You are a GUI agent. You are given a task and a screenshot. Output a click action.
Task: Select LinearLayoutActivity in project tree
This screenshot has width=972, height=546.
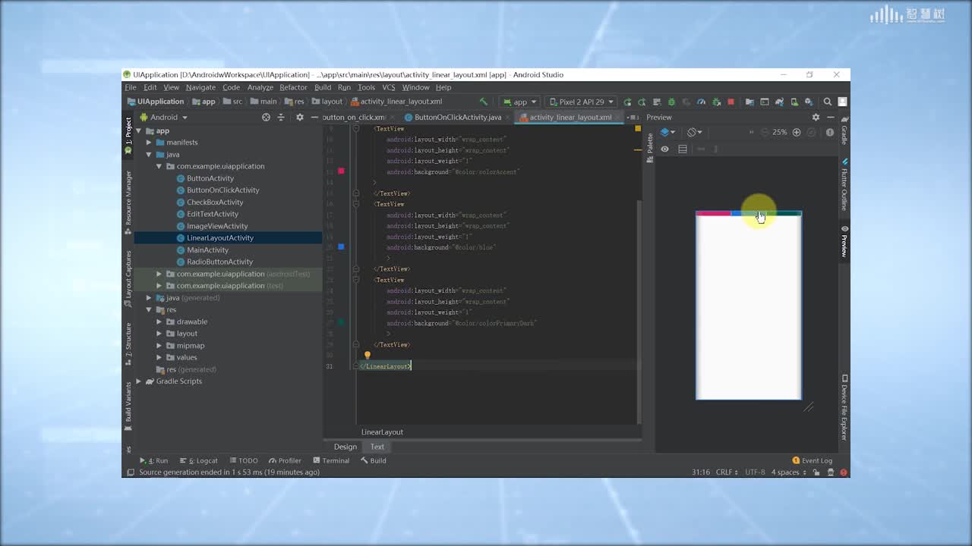point(219,238)
